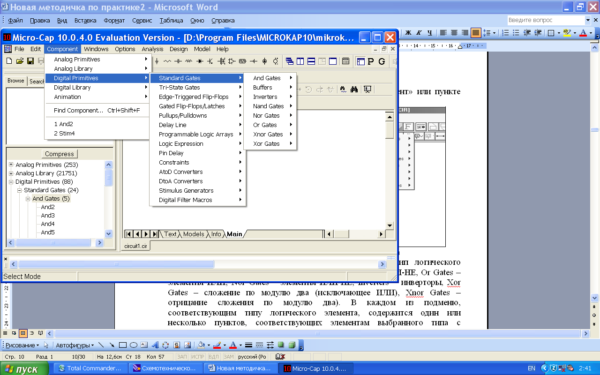Toggle justified alignment in Word
Viewport: 600px width, 375px height.
476,32
